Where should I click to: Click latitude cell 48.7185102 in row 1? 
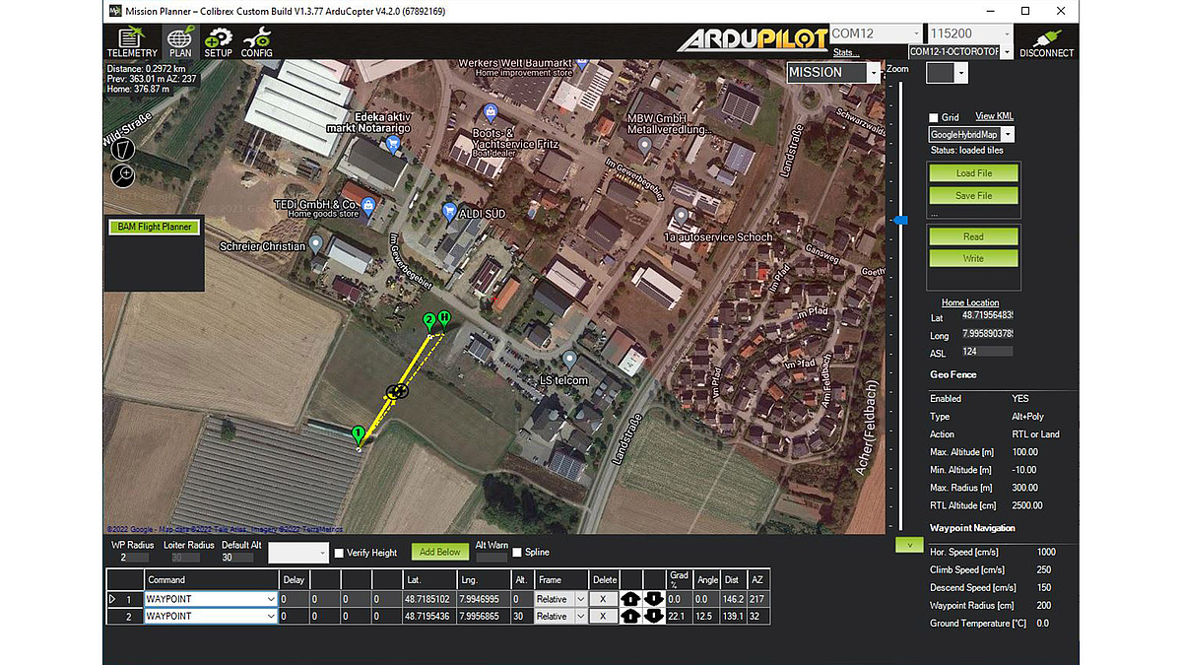click(x=428, y=599)
